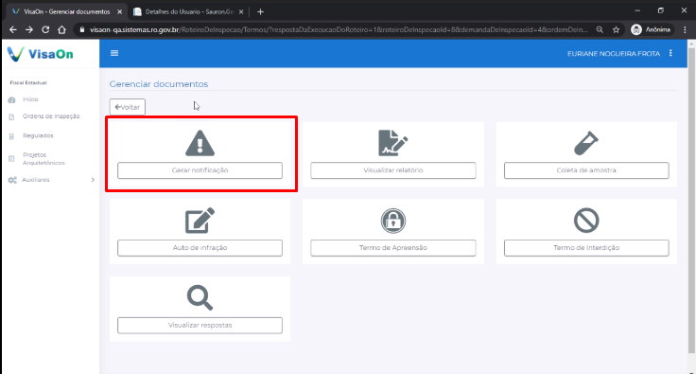Click the pencil edit infraction icon
Screen dimensions: 696x374
click(x=200, y=221)
